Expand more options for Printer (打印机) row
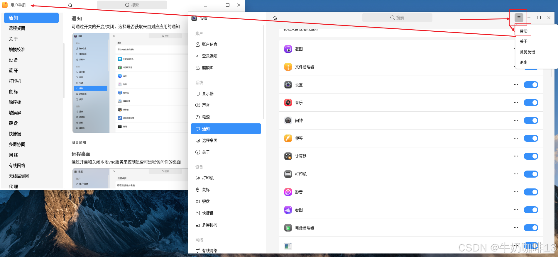 pyautogui.click(x=516, y=174)
